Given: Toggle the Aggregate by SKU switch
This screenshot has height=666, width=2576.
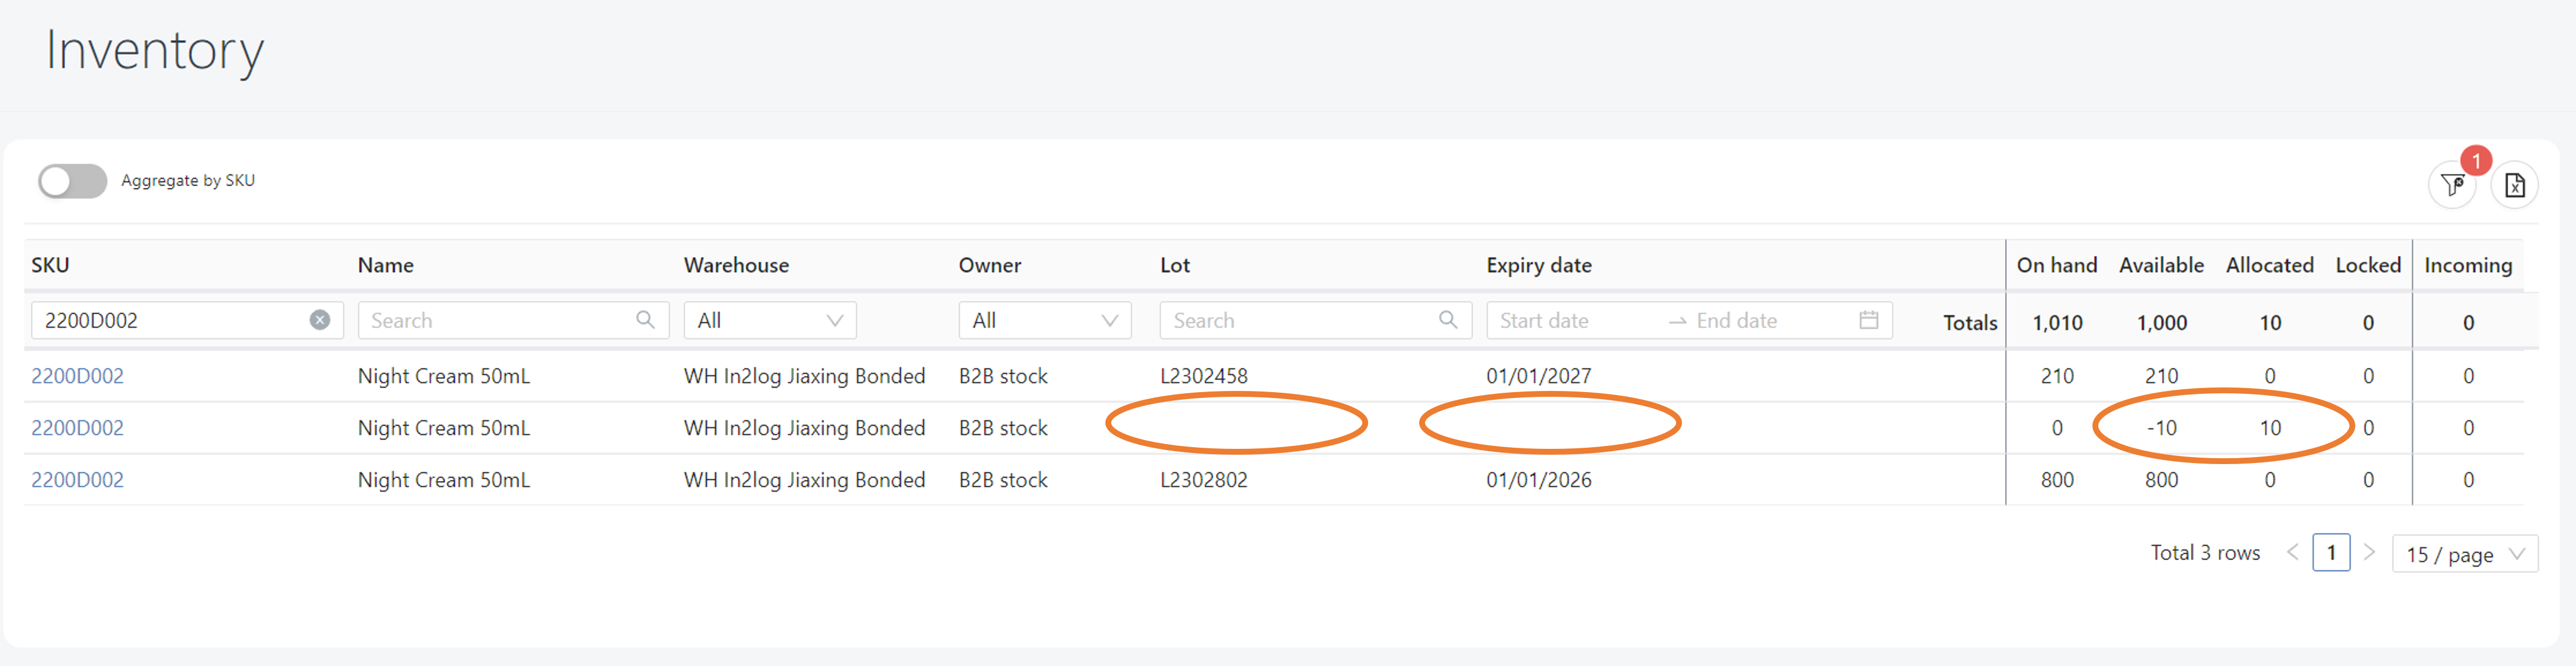Looking at the screenshot, I should [x=73, y=181].
